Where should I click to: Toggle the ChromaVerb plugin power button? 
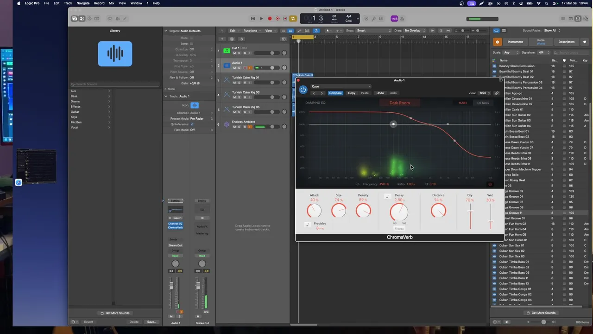coord(303,90)
